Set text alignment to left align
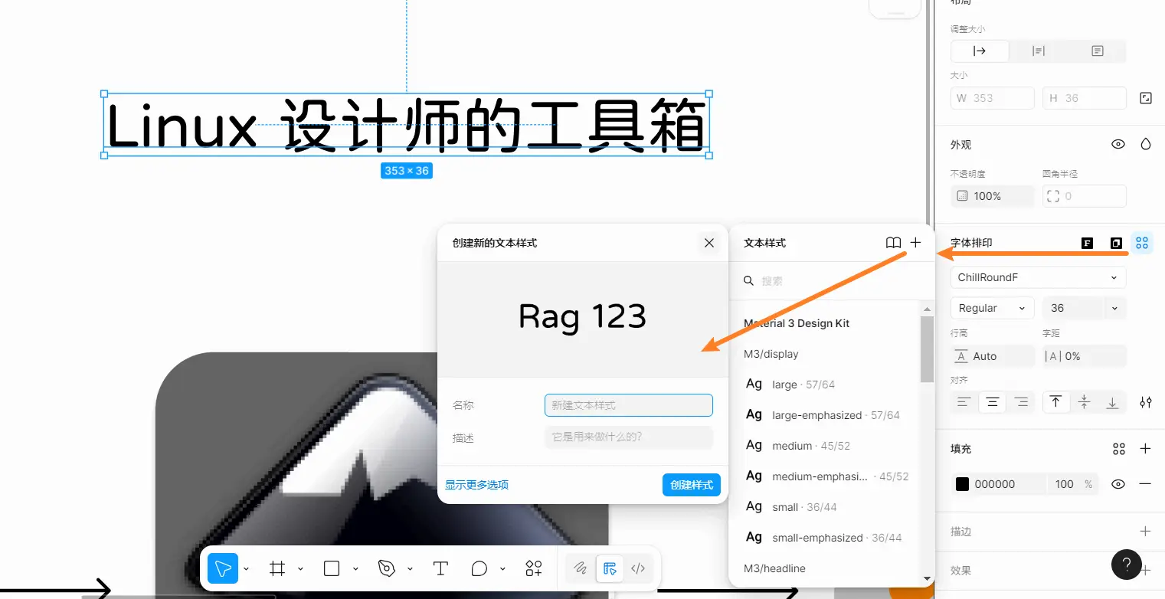 pos(964,402)
